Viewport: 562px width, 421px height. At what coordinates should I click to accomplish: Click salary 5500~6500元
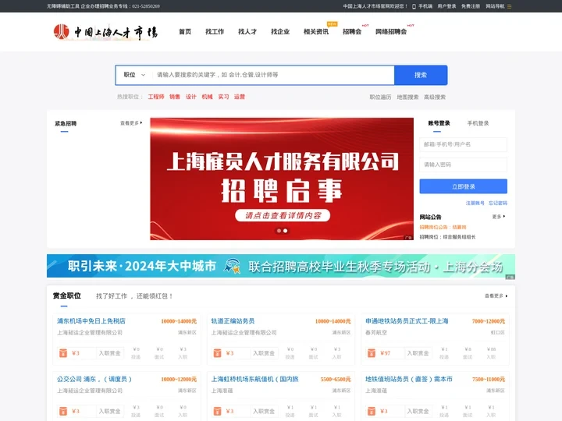(x=336, y=379)
